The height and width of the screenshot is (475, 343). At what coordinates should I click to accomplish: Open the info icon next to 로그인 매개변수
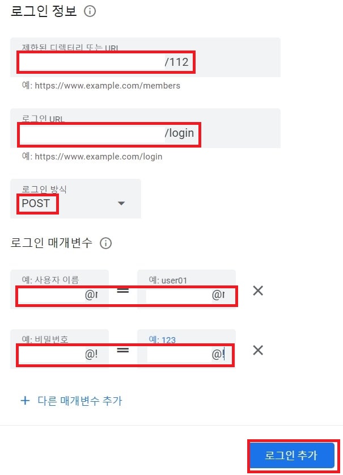coord(105,243)
